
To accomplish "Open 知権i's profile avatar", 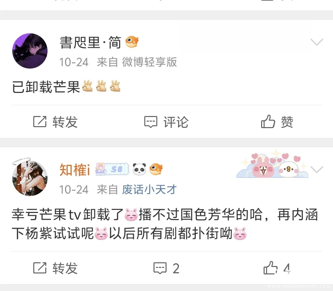I will [x=30, y=178].
